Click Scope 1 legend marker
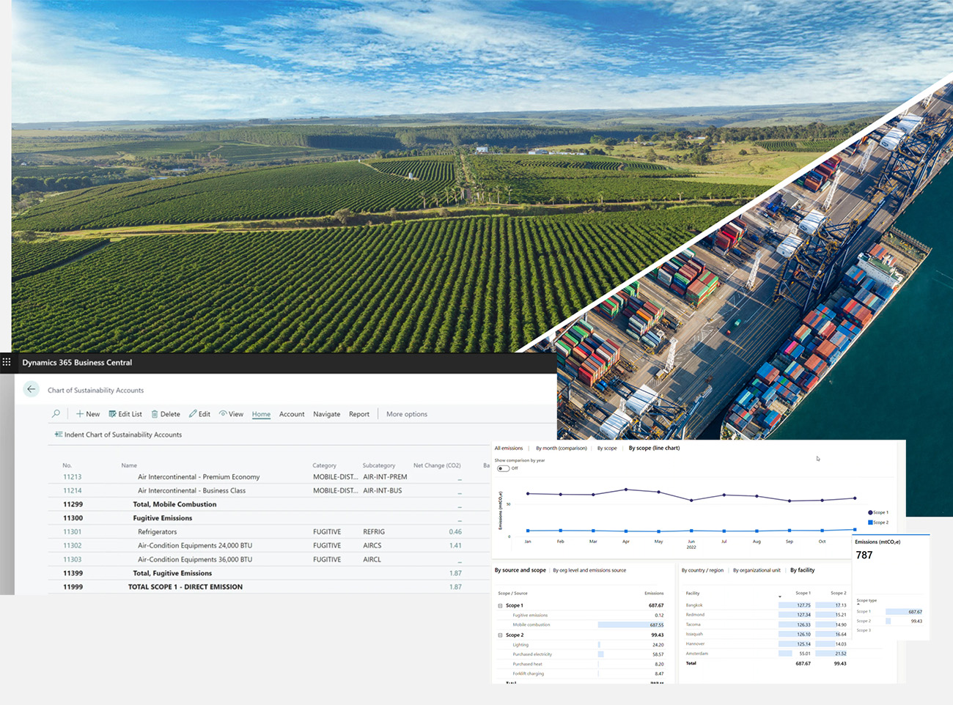953x705 pixels. tap(870, 512)
